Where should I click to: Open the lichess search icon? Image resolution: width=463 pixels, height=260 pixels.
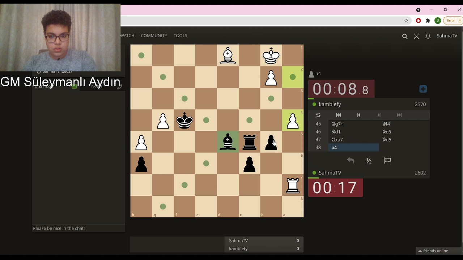point(405,36)
